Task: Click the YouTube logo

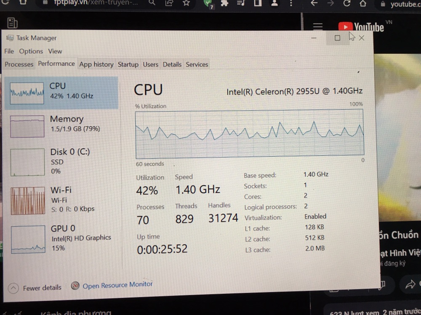Action: [x=361, y=27]
